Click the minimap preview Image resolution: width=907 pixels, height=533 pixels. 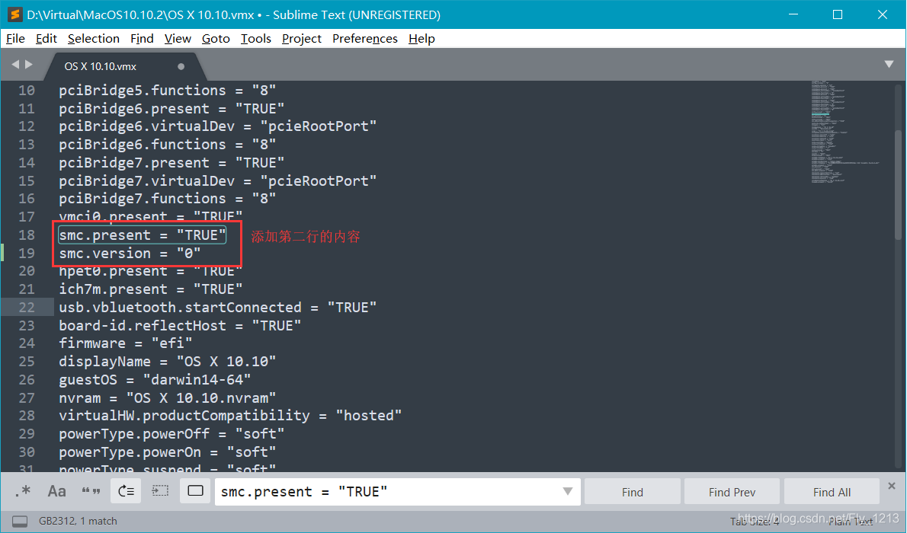coord(845,133)
